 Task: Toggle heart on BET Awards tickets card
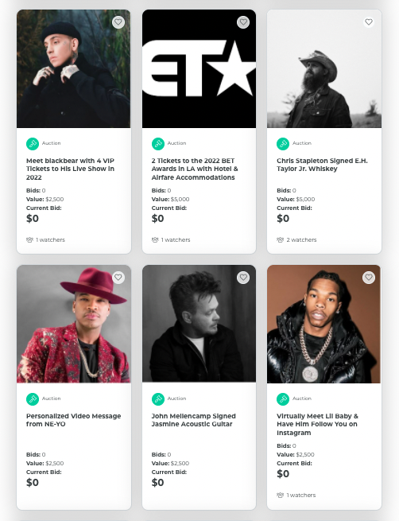(243, 22)
